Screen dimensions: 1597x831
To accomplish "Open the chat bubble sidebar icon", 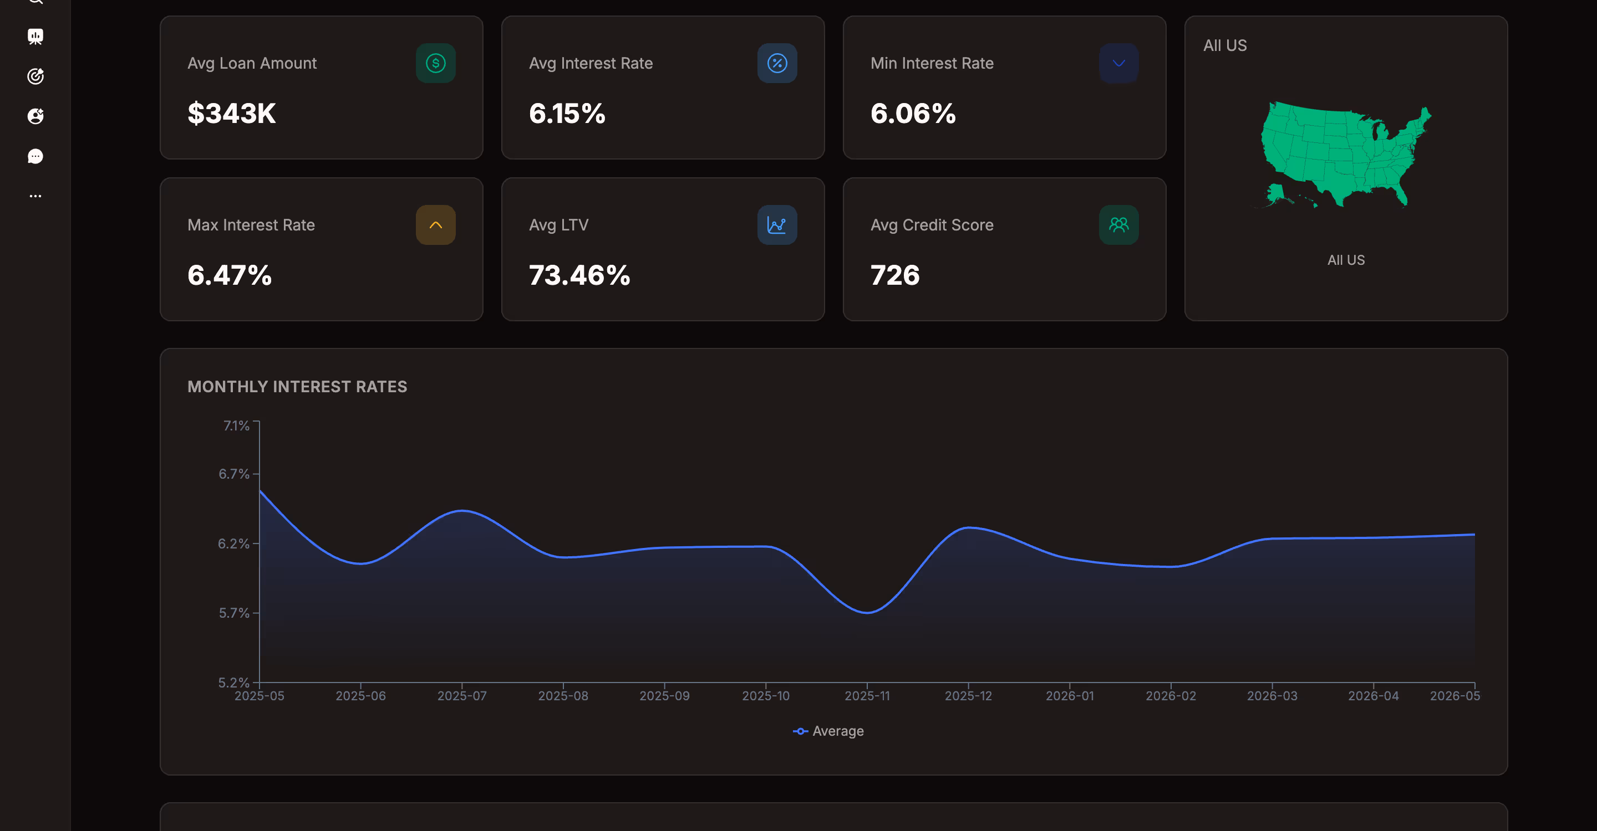I will (35, 156).
